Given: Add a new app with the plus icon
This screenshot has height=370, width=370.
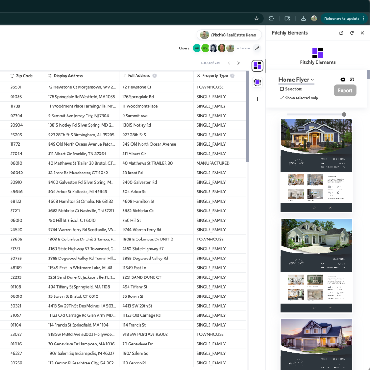Looking at the screenshot, I should (x=257, y=99).
